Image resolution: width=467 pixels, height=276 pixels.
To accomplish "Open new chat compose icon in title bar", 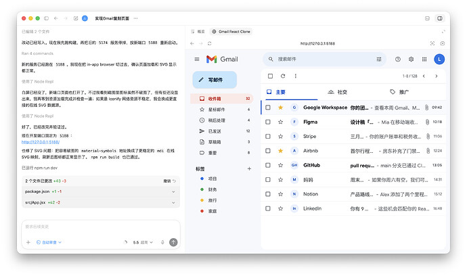I will pos(76,18).
